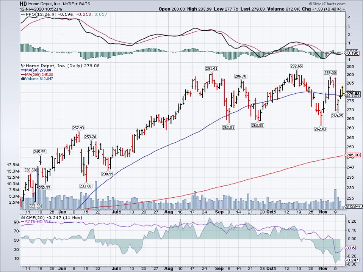The width and height of the screenshot is (363, 272).
Task: Click the 'SCTR-HD 33.6' label
Action: 38,222
